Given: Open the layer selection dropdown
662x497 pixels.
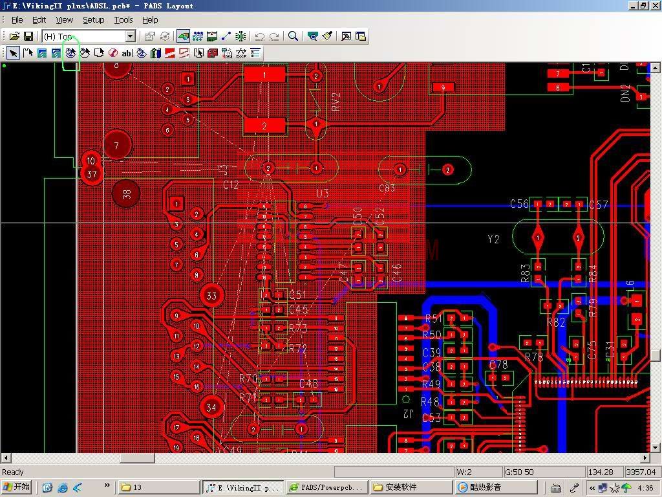Looking at the screenshot, I should [130, 36].
